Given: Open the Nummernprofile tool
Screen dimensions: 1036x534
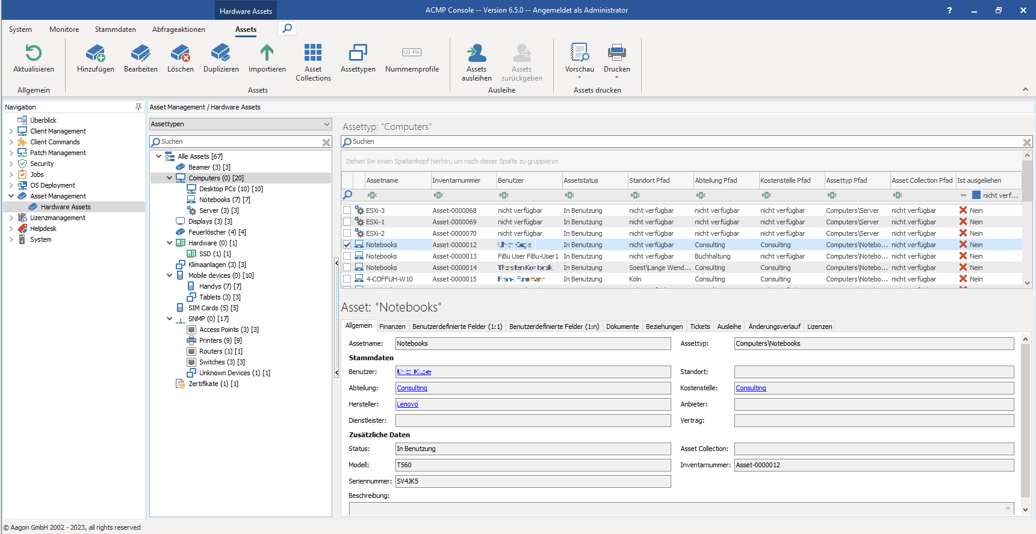Looking at the screenshot, I should pyautogui.click(x=412, y=54).
